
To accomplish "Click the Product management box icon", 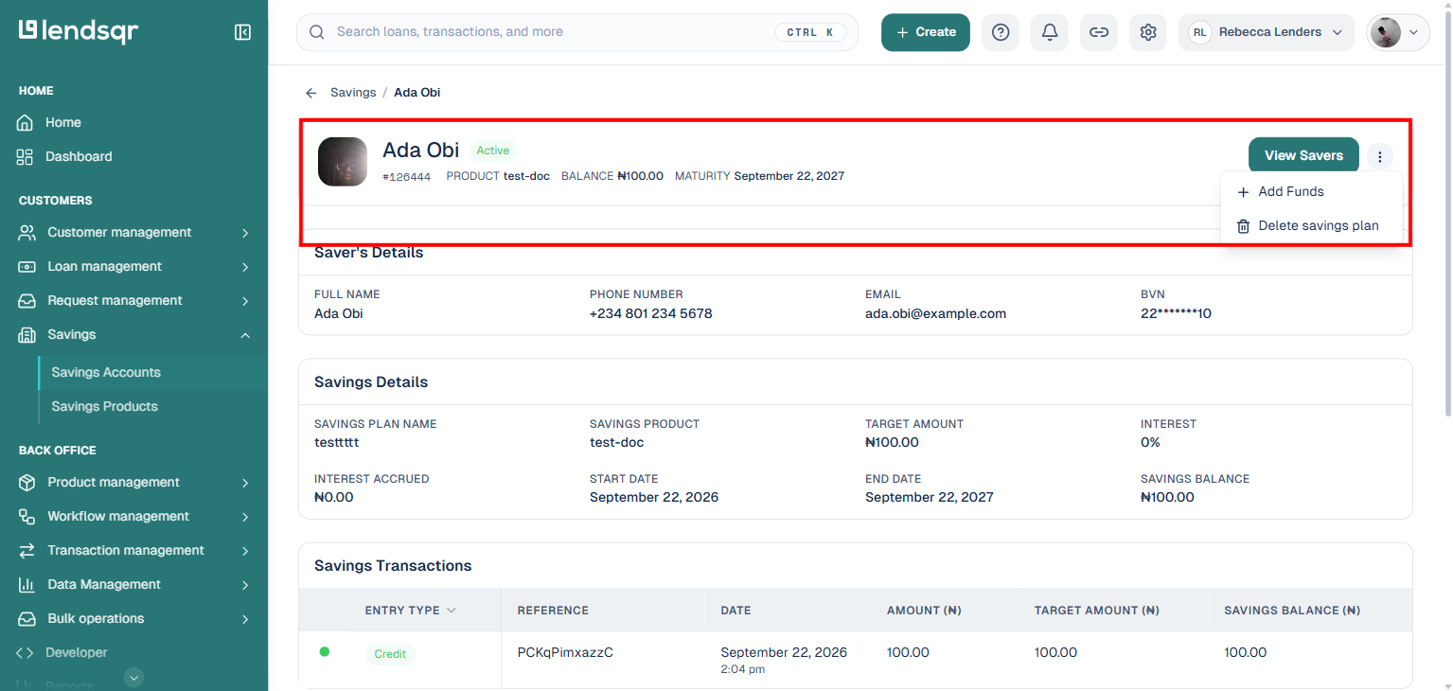I will [x=27, y=483].
